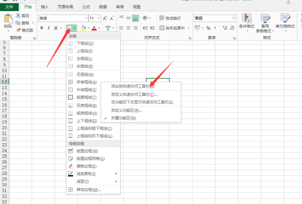Open the fill color dropdown arrow

(88, 28)
